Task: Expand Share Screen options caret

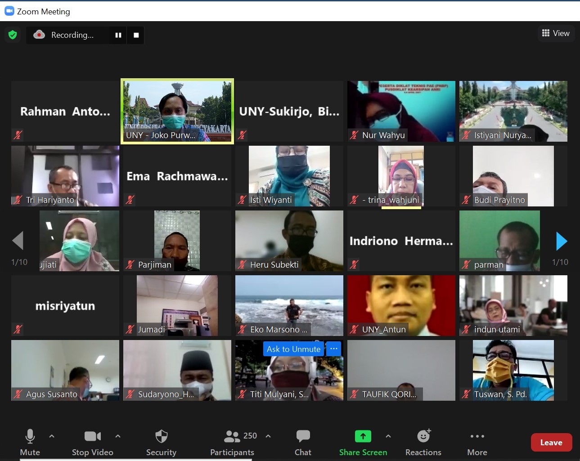Action: coord(388,436)
